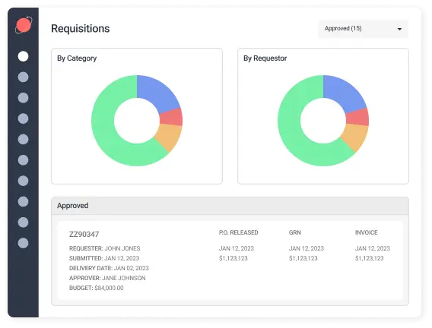The height and width of the screenshot is (328, 432).
Task: Click the GRN column header
Action: pos(295,232)
